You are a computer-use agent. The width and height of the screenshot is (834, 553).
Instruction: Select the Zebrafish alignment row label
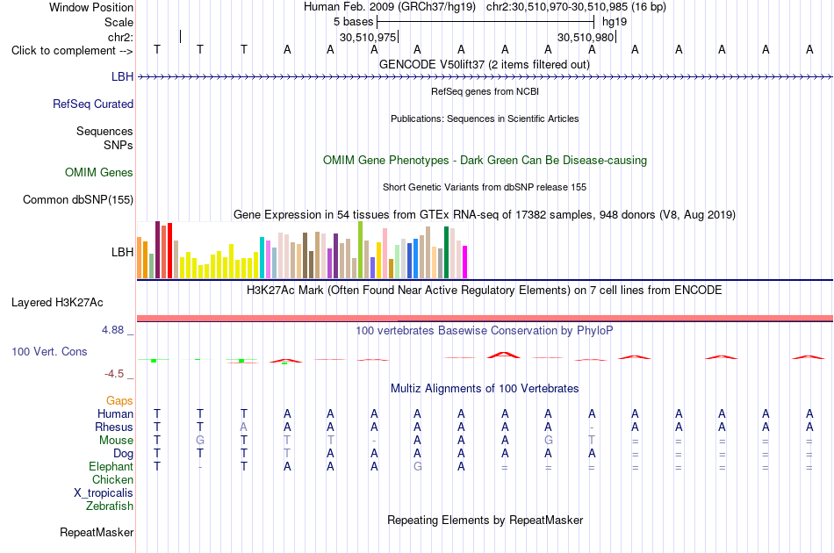pyautogui.click(x=110, y=506)
